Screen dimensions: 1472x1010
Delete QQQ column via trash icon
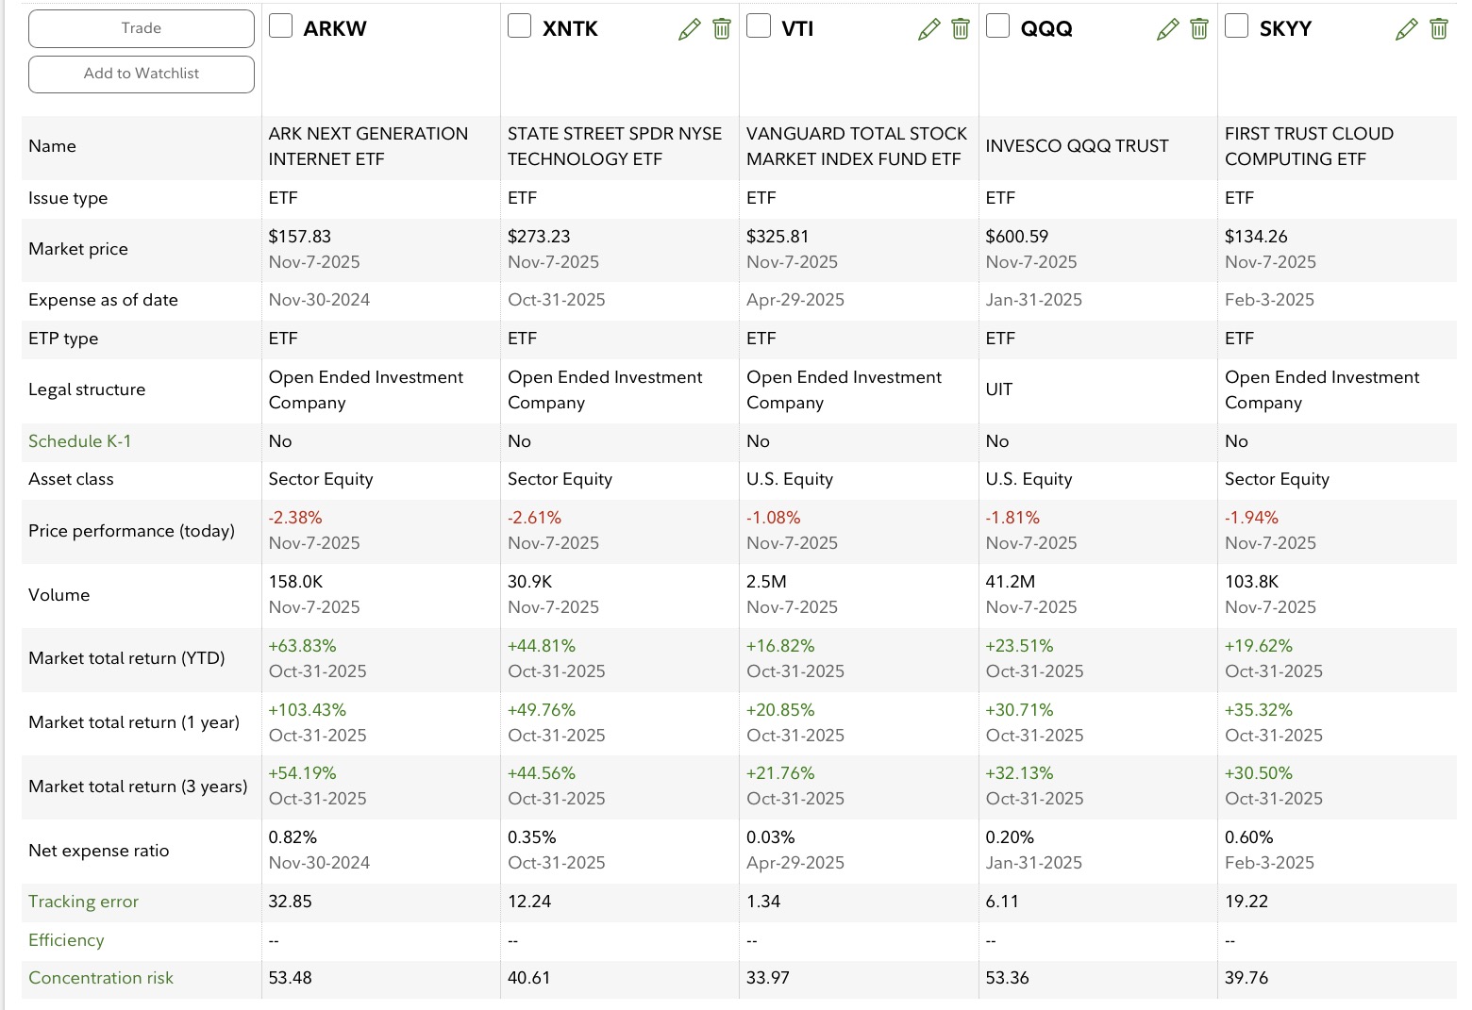tap(1199, 29)
